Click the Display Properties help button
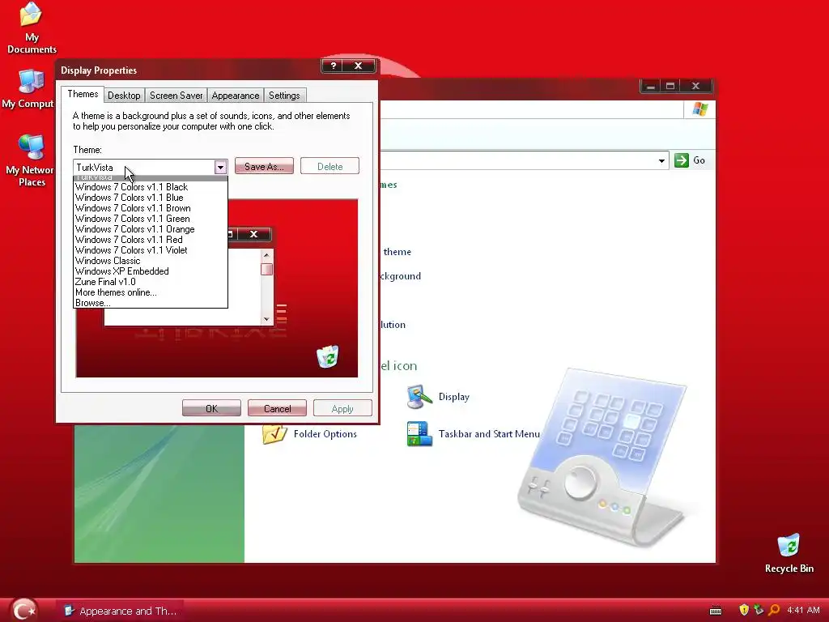829x622 pixels. pyautogui.click(x=333, y=66)
